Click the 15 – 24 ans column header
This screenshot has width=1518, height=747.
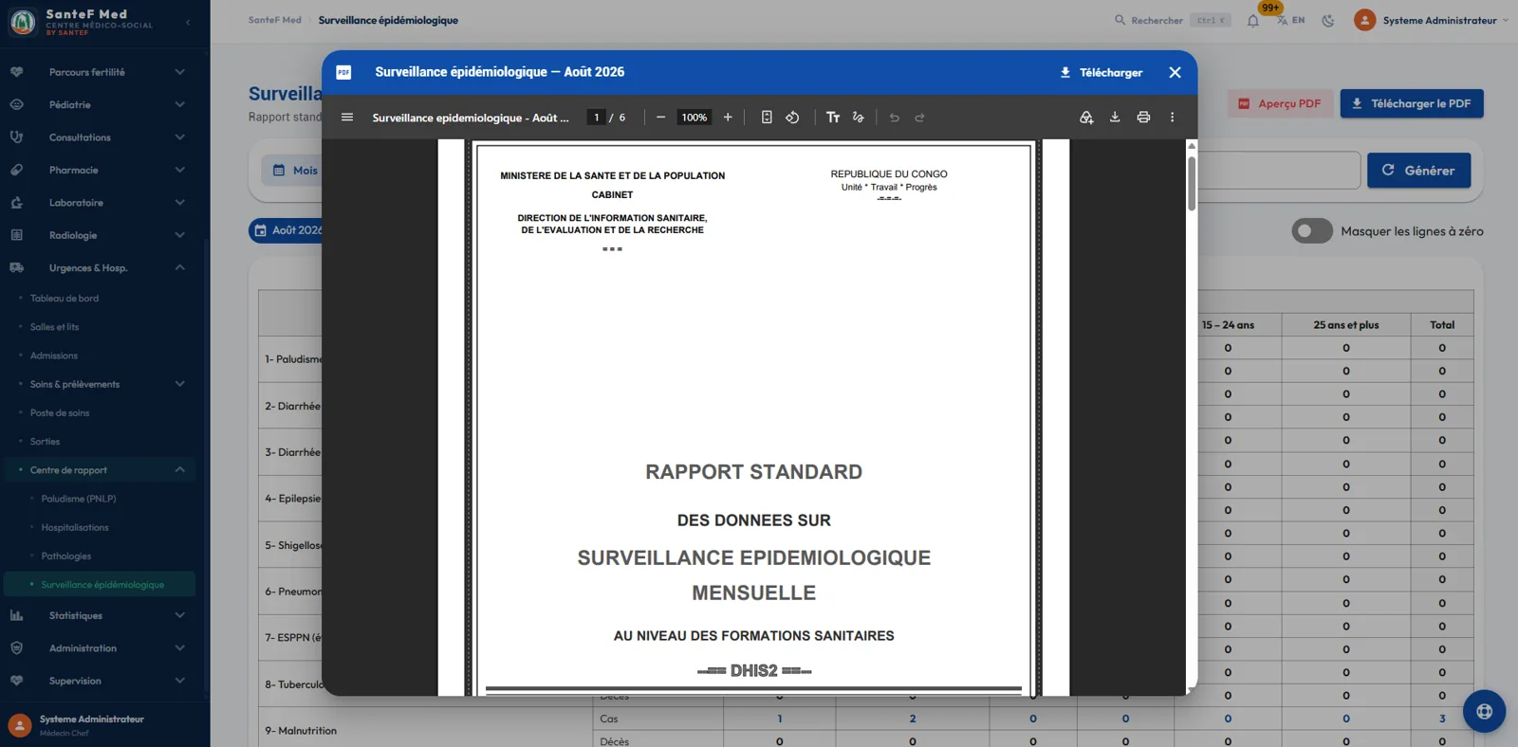1228,325
